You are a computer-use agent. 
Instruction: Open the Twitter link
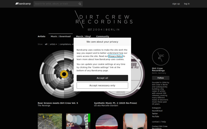[155, 114]
